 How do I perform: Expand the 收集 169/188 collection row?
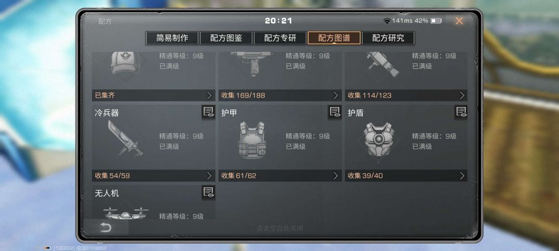[x=280, y=95]
